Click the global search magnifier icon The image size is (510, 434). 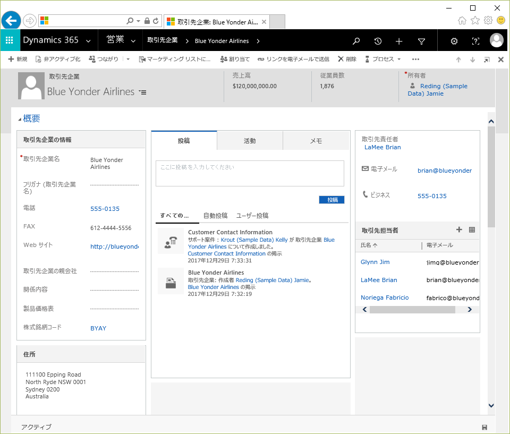point(356,41)
